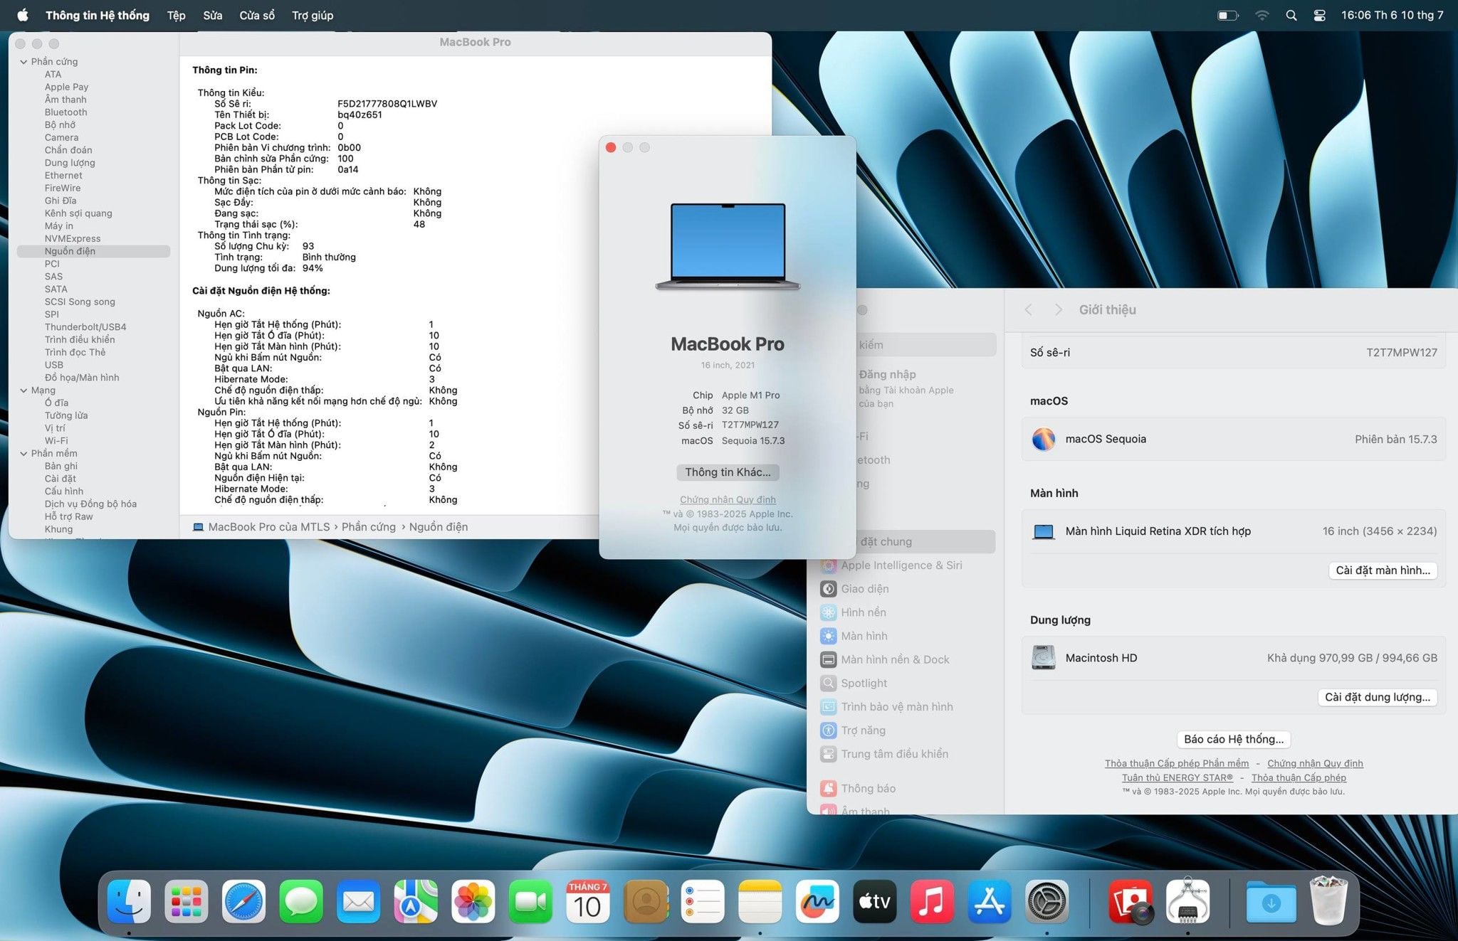Select Đồ họa/Màn hình in sidebar

coord(82,378)
